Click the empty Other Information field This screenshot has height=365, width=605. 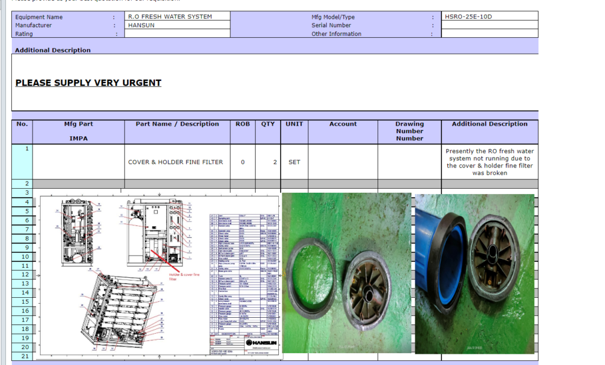(490, 34)
